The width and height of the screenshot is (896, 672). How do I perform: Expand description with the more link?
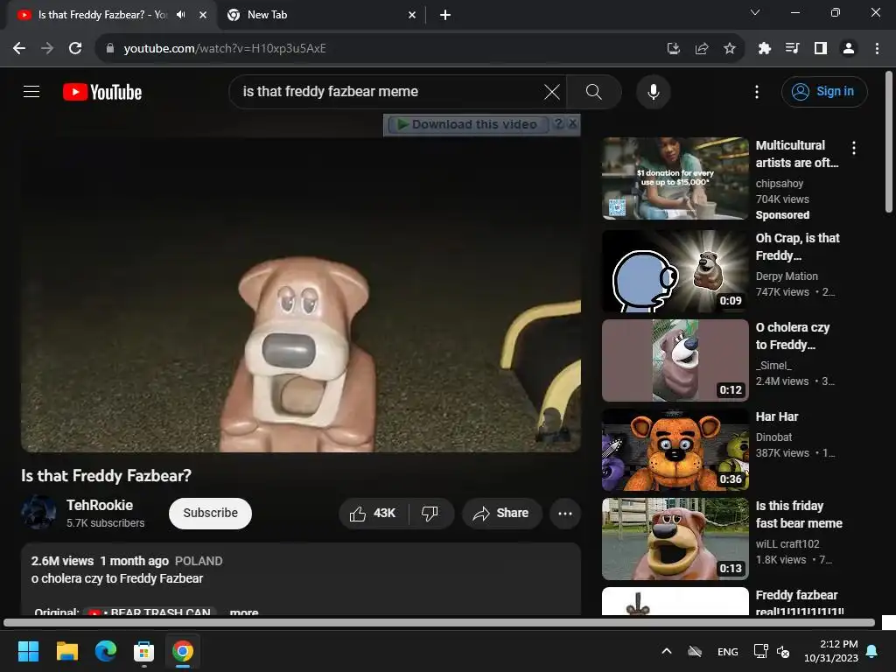pyautogui.click(x=244, y=612)
